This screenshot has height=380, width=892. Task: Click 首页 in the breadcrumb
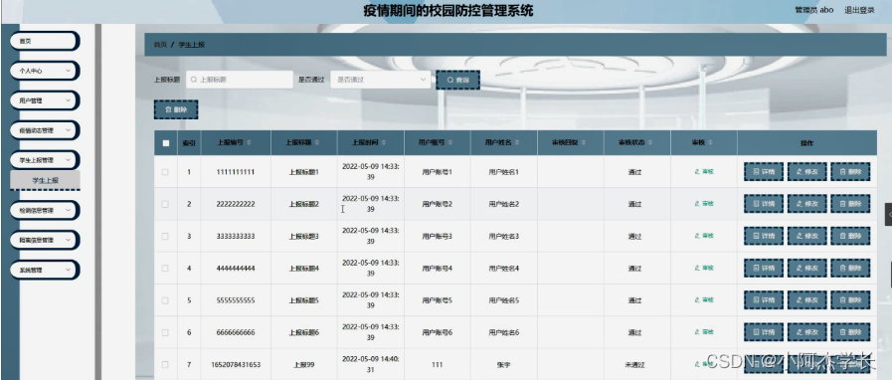point(160,45)
